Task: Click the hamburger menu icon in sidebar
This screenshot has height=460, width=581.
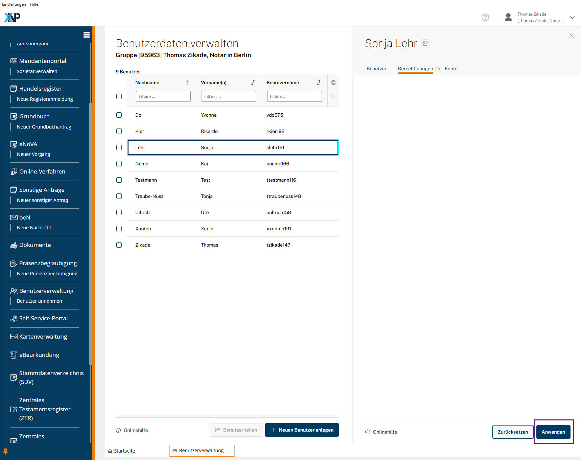Action: coord(87,35)
